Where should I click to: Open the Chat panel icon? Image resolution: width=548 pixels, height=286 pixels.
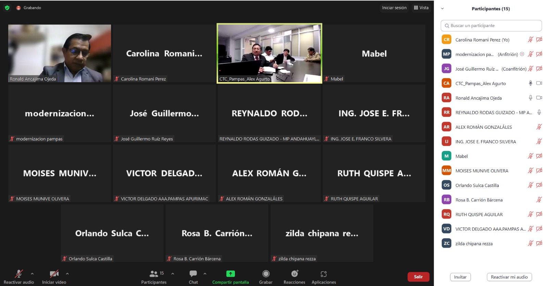pos(193,274)
